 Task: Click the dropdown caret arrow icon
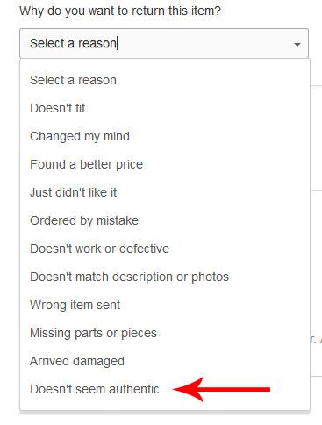(297, 45)
